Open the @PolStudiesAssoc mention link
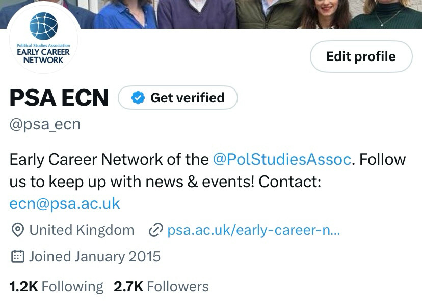 pos(282,159)
